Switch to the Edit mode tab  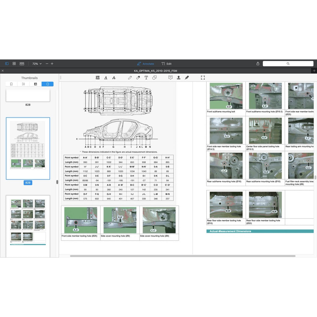166,64
